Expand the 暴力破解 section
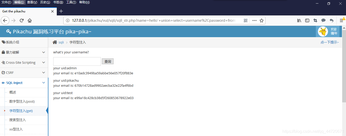The image size is (346, 136). 24,52
